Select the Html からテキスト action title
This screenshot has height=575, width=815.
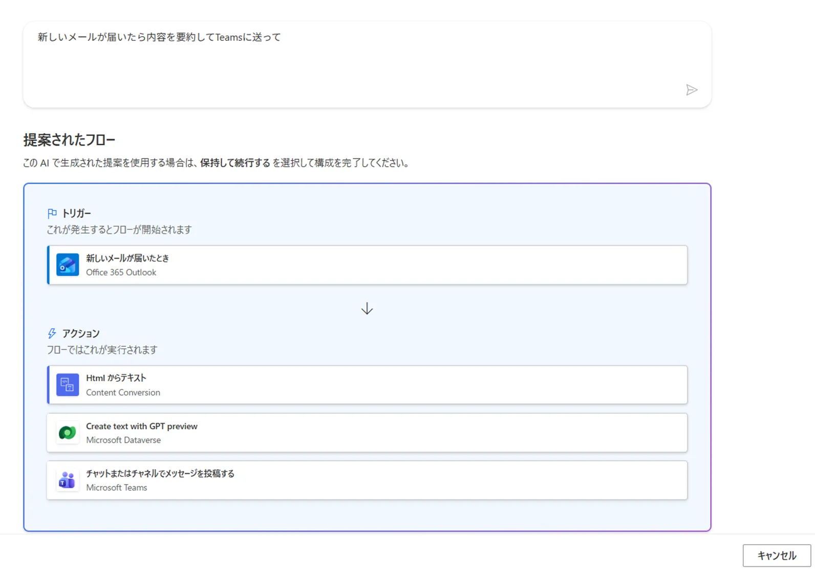[x=116, y=378]
